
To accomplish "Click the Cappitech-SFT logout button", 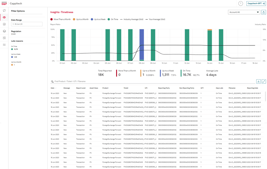I will pos(256,3).
